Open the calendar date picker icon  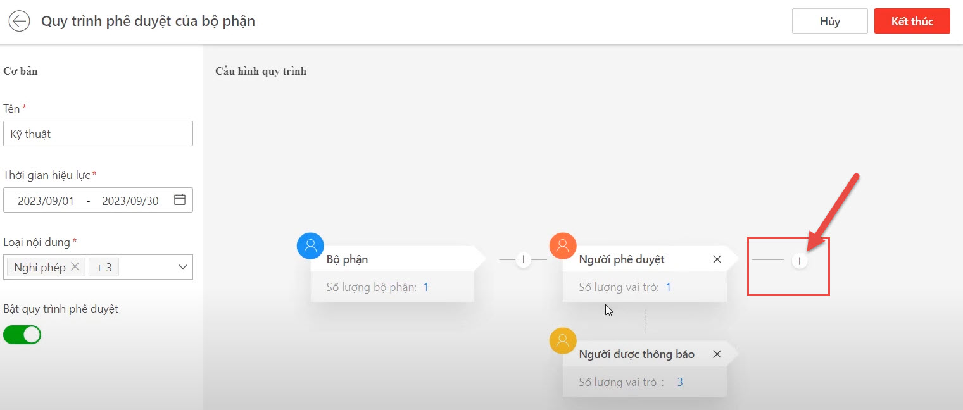[180, 200]
